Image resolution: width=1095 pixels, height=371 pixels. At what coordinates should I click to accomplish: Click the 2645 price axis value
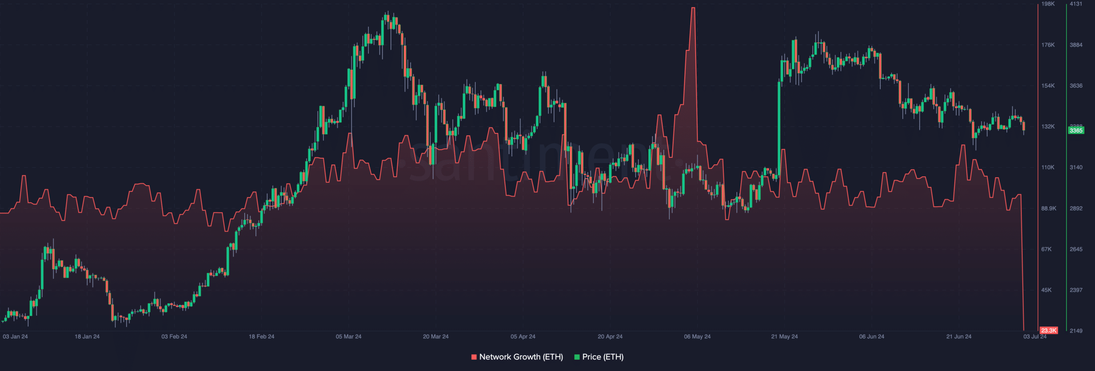tap(1076, 249)
